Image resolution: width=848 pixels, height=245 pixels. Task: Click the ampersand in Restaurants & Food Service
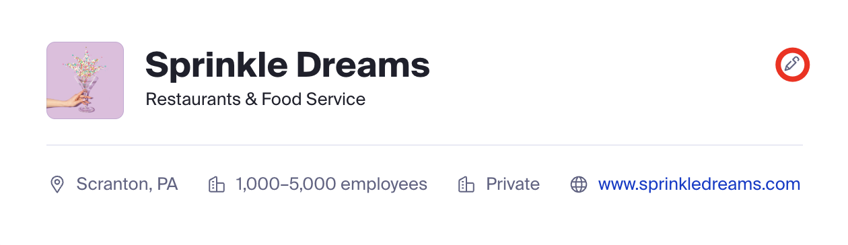pyautogui.click(x=250, y=100)
